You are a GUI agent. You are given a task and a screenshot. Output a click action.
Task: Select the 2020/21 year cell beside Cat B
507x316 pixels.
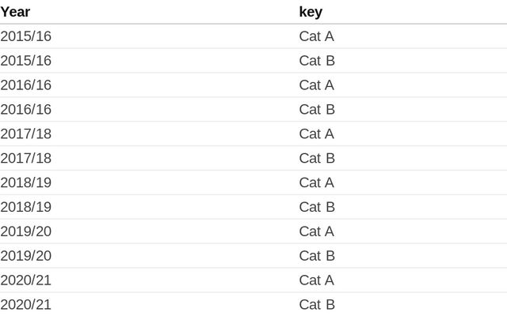coord(26,305)
